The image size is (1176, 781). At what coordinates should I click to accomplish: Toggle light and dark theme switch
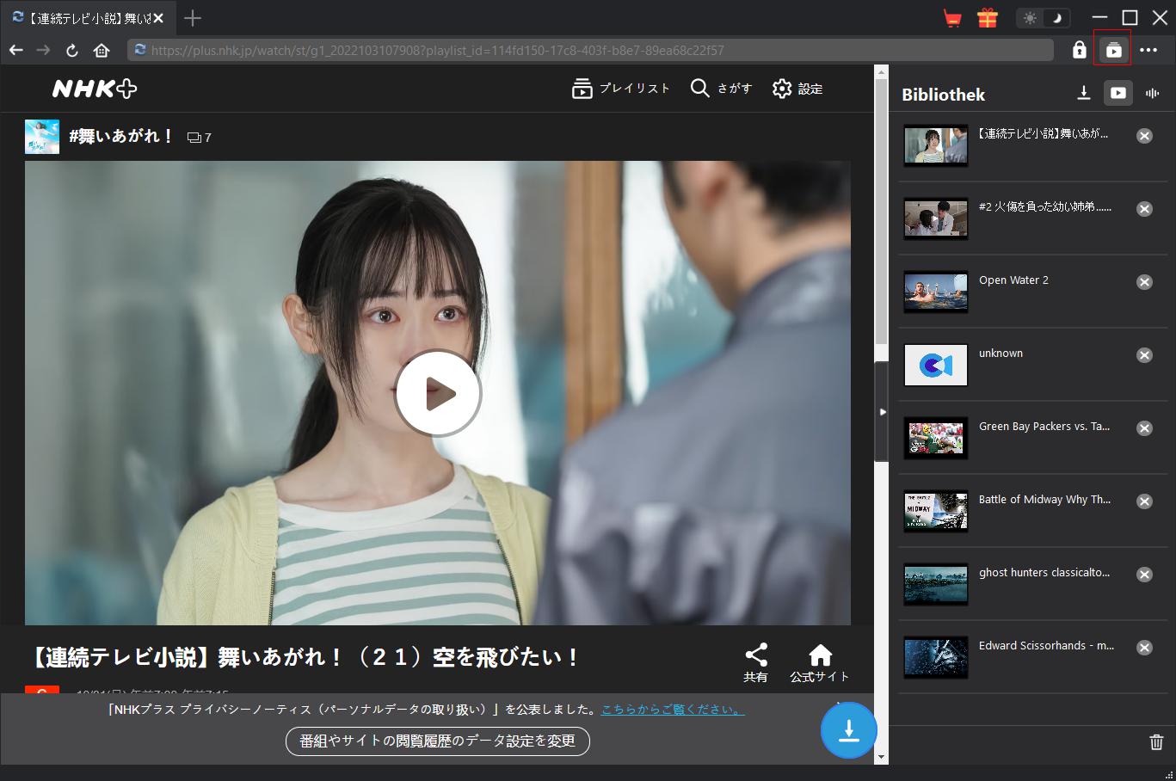tap(1043, 18)
